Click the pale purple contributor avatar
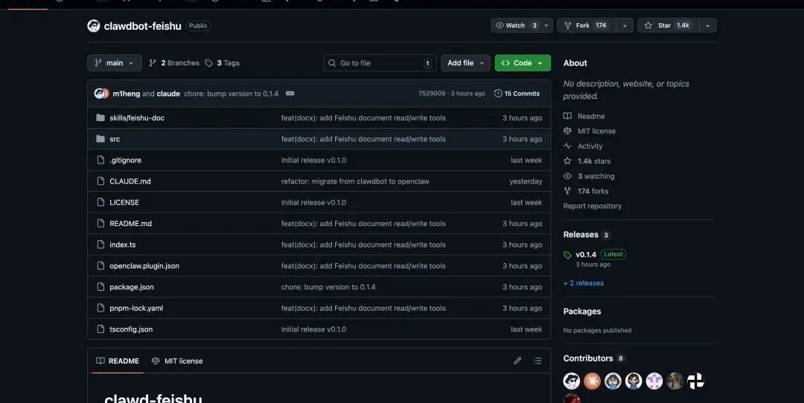The width and height of the screenshot is (804, 403). (x=654, y=381)
